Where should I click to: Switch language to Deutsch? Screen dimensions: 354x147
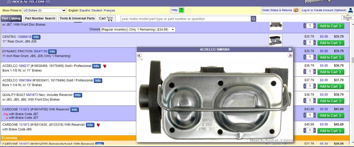[x=97, y=10]
